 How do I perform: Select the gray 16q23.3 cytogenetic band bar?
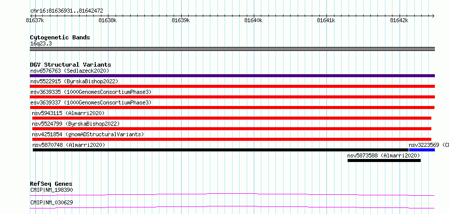(x=232, y=49)
